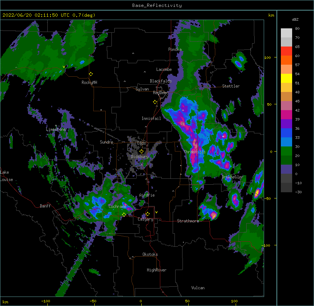314x306 pixels.
Task: Pick the magenta 42 dBZ legend color
Action: pyautogui.click(x=286, y=114)
